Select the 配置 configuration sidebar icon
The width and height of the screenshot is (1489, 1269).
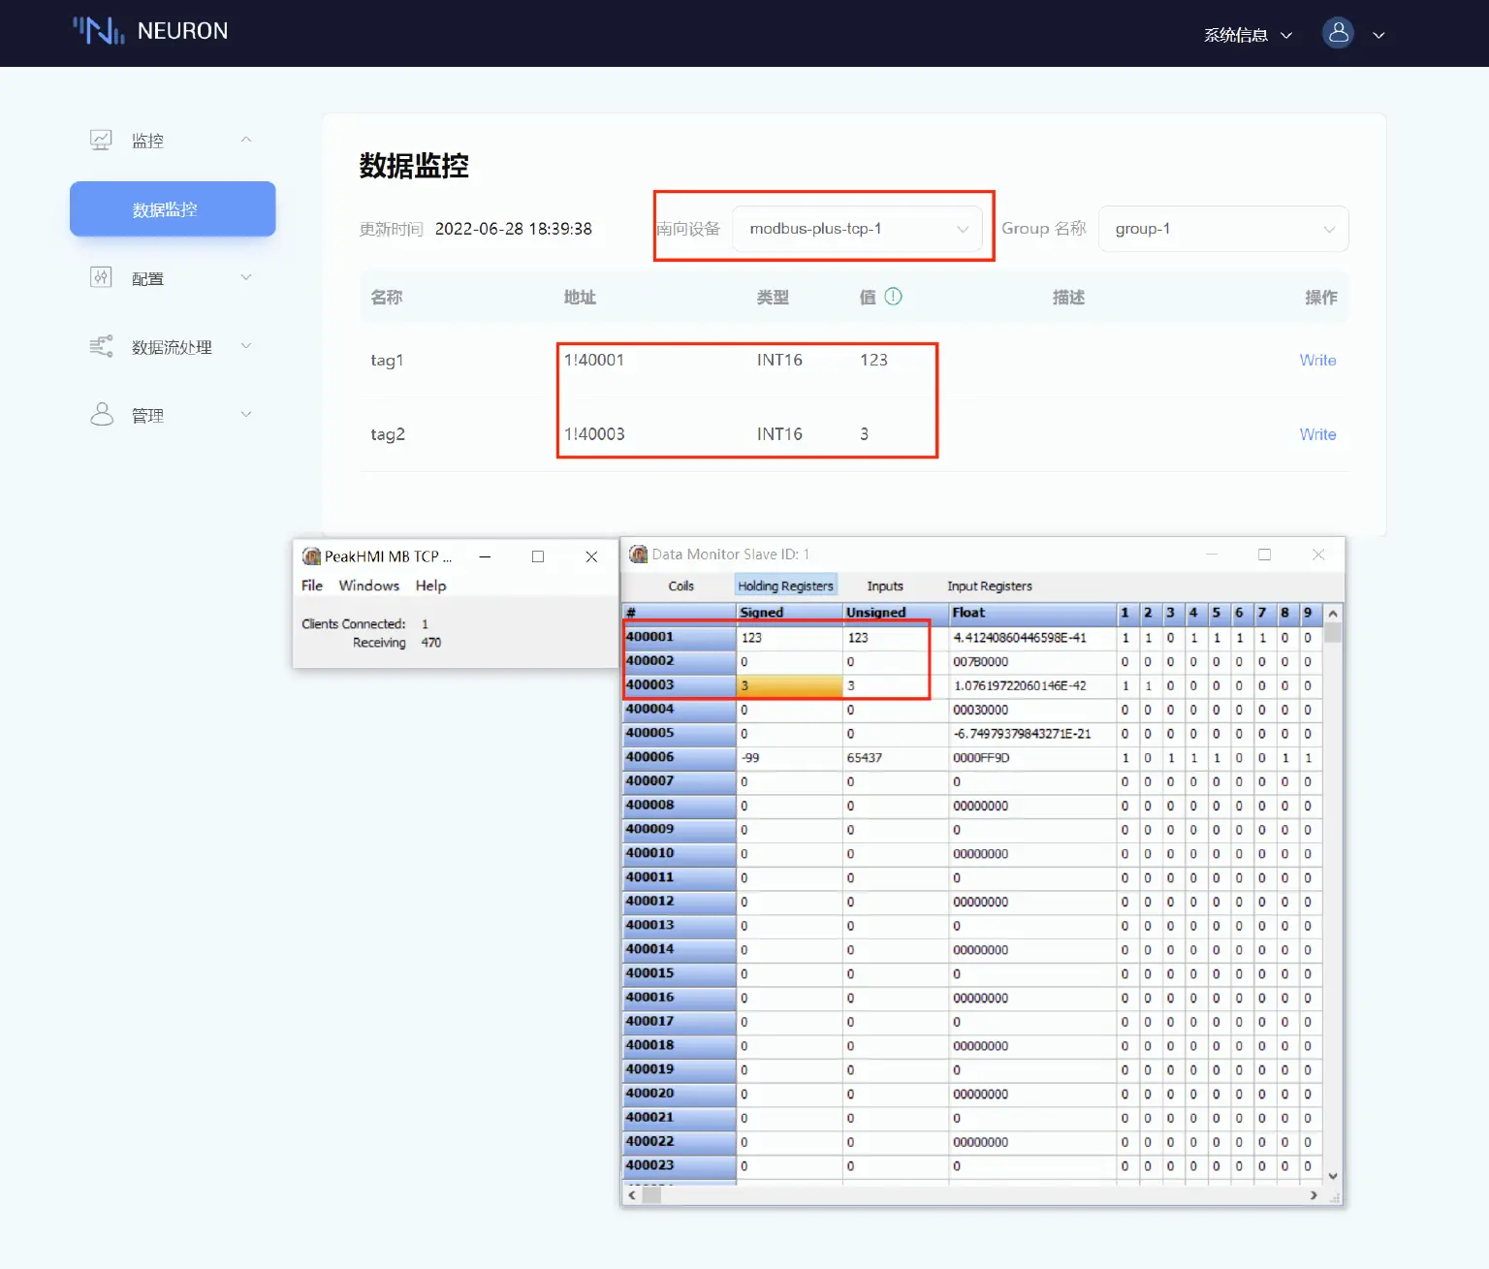[101, 277]
